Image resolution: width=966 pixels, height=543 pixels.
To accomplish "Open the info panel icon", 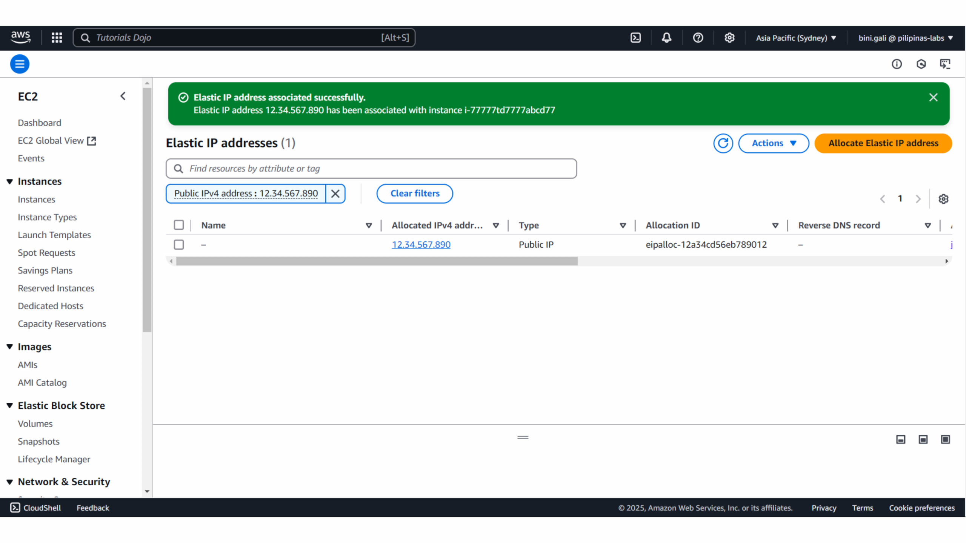I will coord(897,64).
